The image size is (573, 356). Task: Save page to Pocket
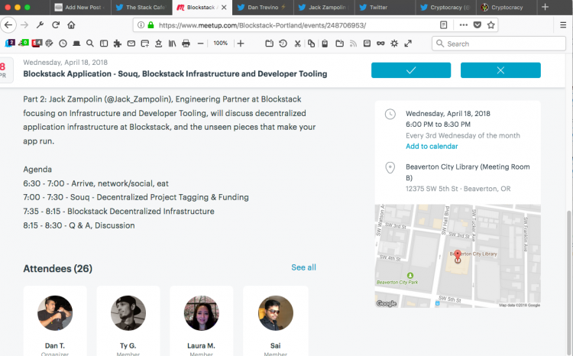pos(477,25)
